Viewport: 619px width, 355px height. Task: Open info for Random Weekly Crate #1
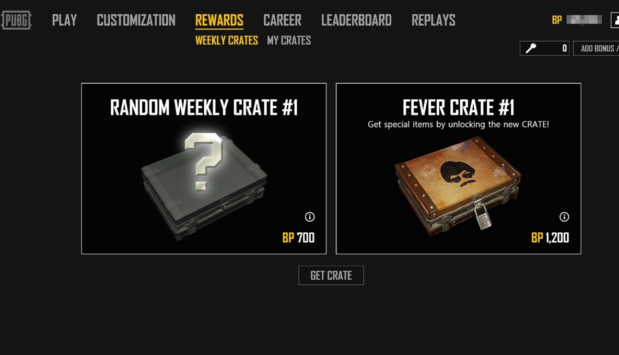point(310,216)
